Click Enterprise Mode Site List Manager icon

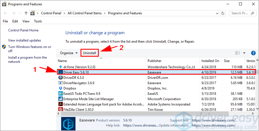pyautogui.click(x=61, y=99)
